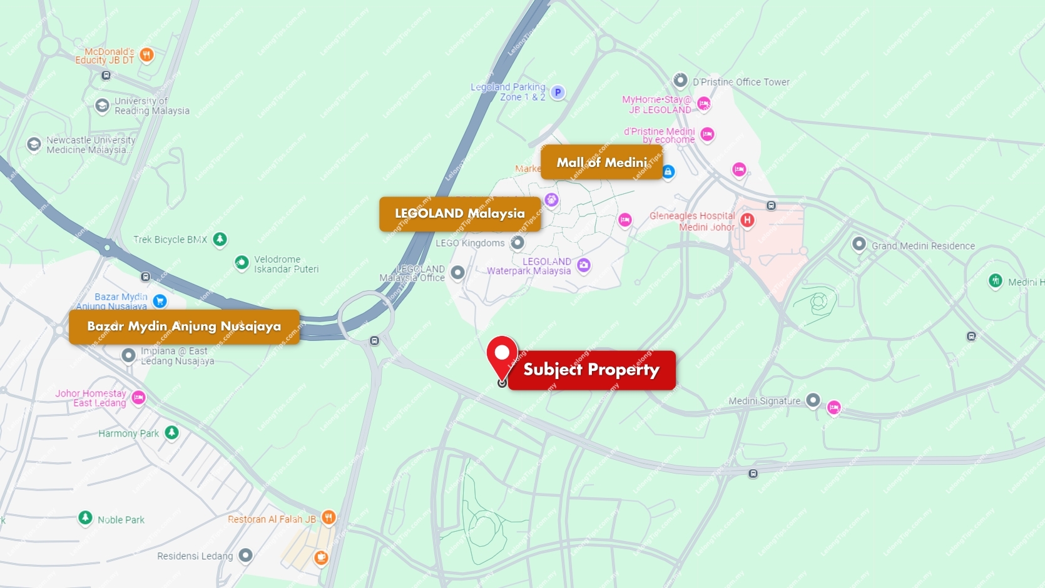Click the red Subject Property label
This screenshot has height=588, width=1045.
pyautogui.click(x=592, y=370)
